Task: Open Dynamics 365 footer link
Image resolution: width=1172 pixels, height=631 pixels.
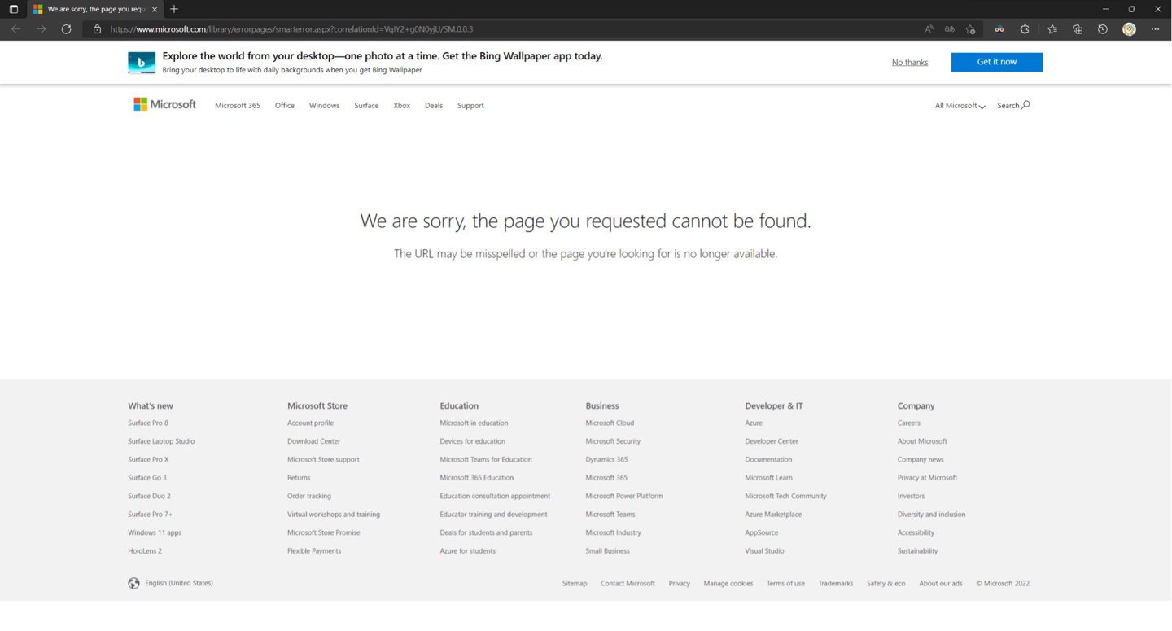Action: point(606,460)
